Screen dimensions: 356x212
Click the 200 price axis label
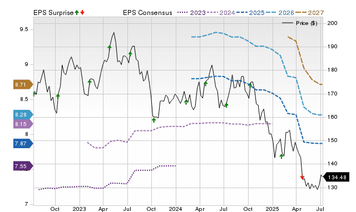tap(332, 23)
